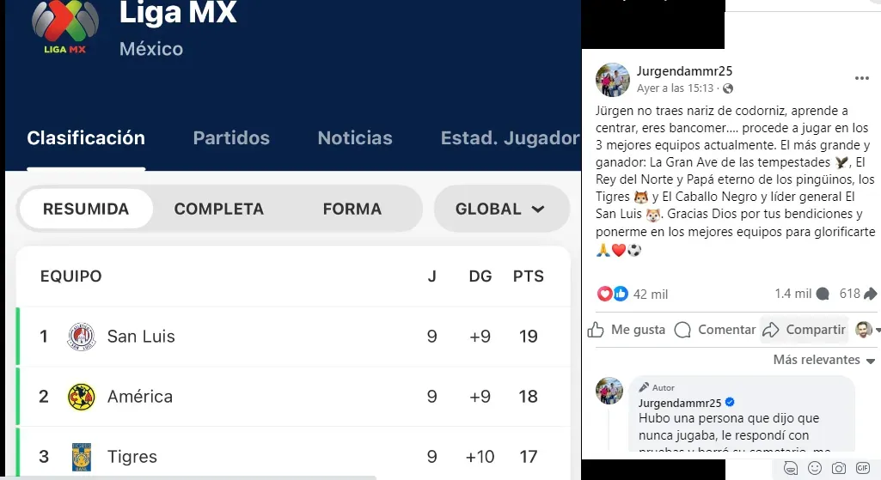Image resolution: width=881 pixels, height=480 pixels.
Task: Click the Compartir arrow icon
Action: pos(771,330)
